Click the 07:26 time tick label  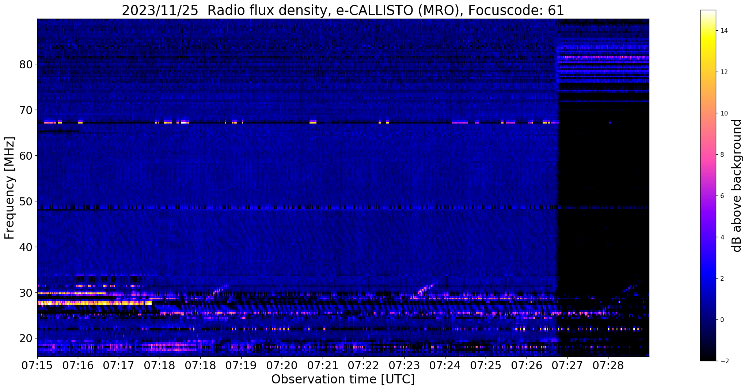[x=526, y=366]
